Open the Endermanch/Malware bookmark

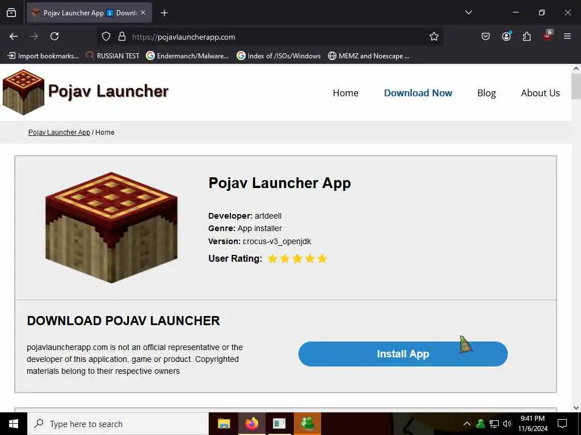click(x=187, y=56)
